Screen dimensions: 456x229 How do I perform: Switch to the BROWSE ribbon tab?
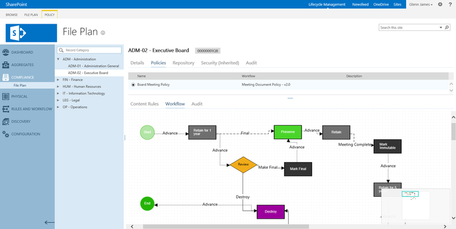click(12, 15)
